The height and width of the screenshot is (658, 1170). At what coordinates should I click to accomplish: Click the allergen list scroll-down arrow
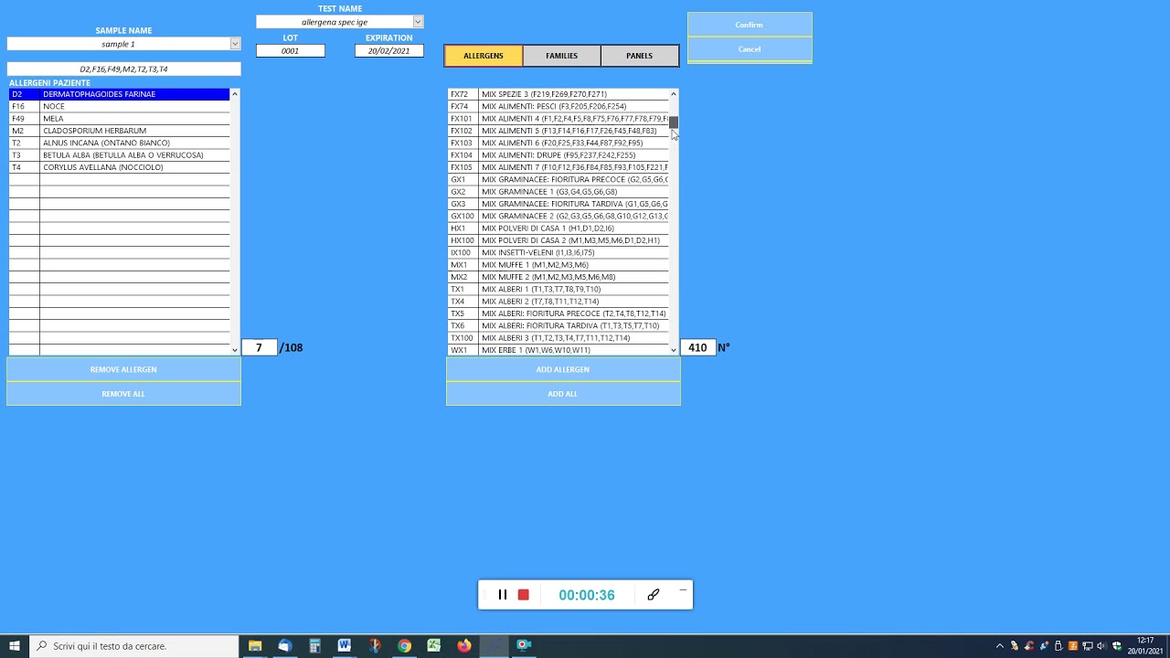point(674,350)
